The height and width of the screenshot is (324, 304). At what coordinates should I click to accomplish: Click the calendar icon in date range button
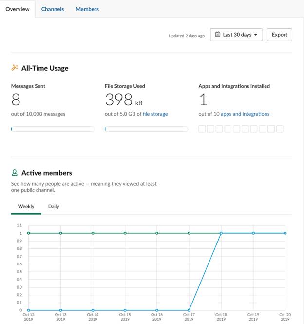click(218, 34)
